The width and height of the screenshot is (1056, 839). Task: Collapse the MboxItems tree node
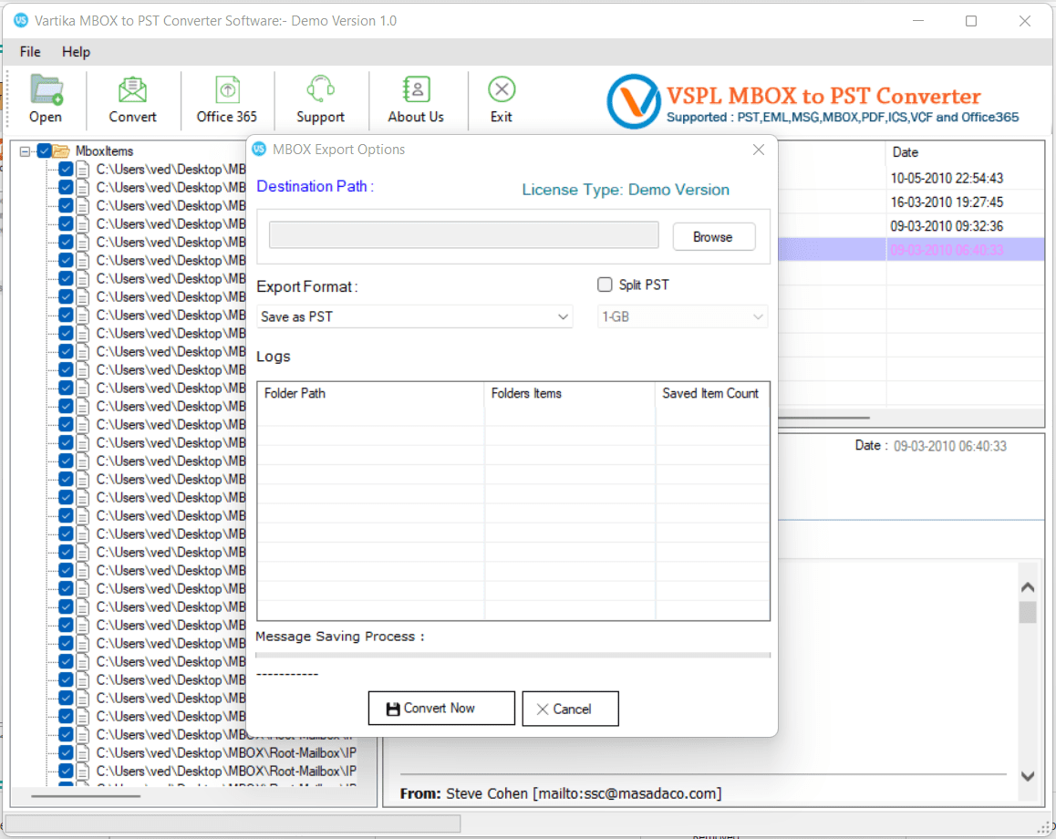(25, 151)
